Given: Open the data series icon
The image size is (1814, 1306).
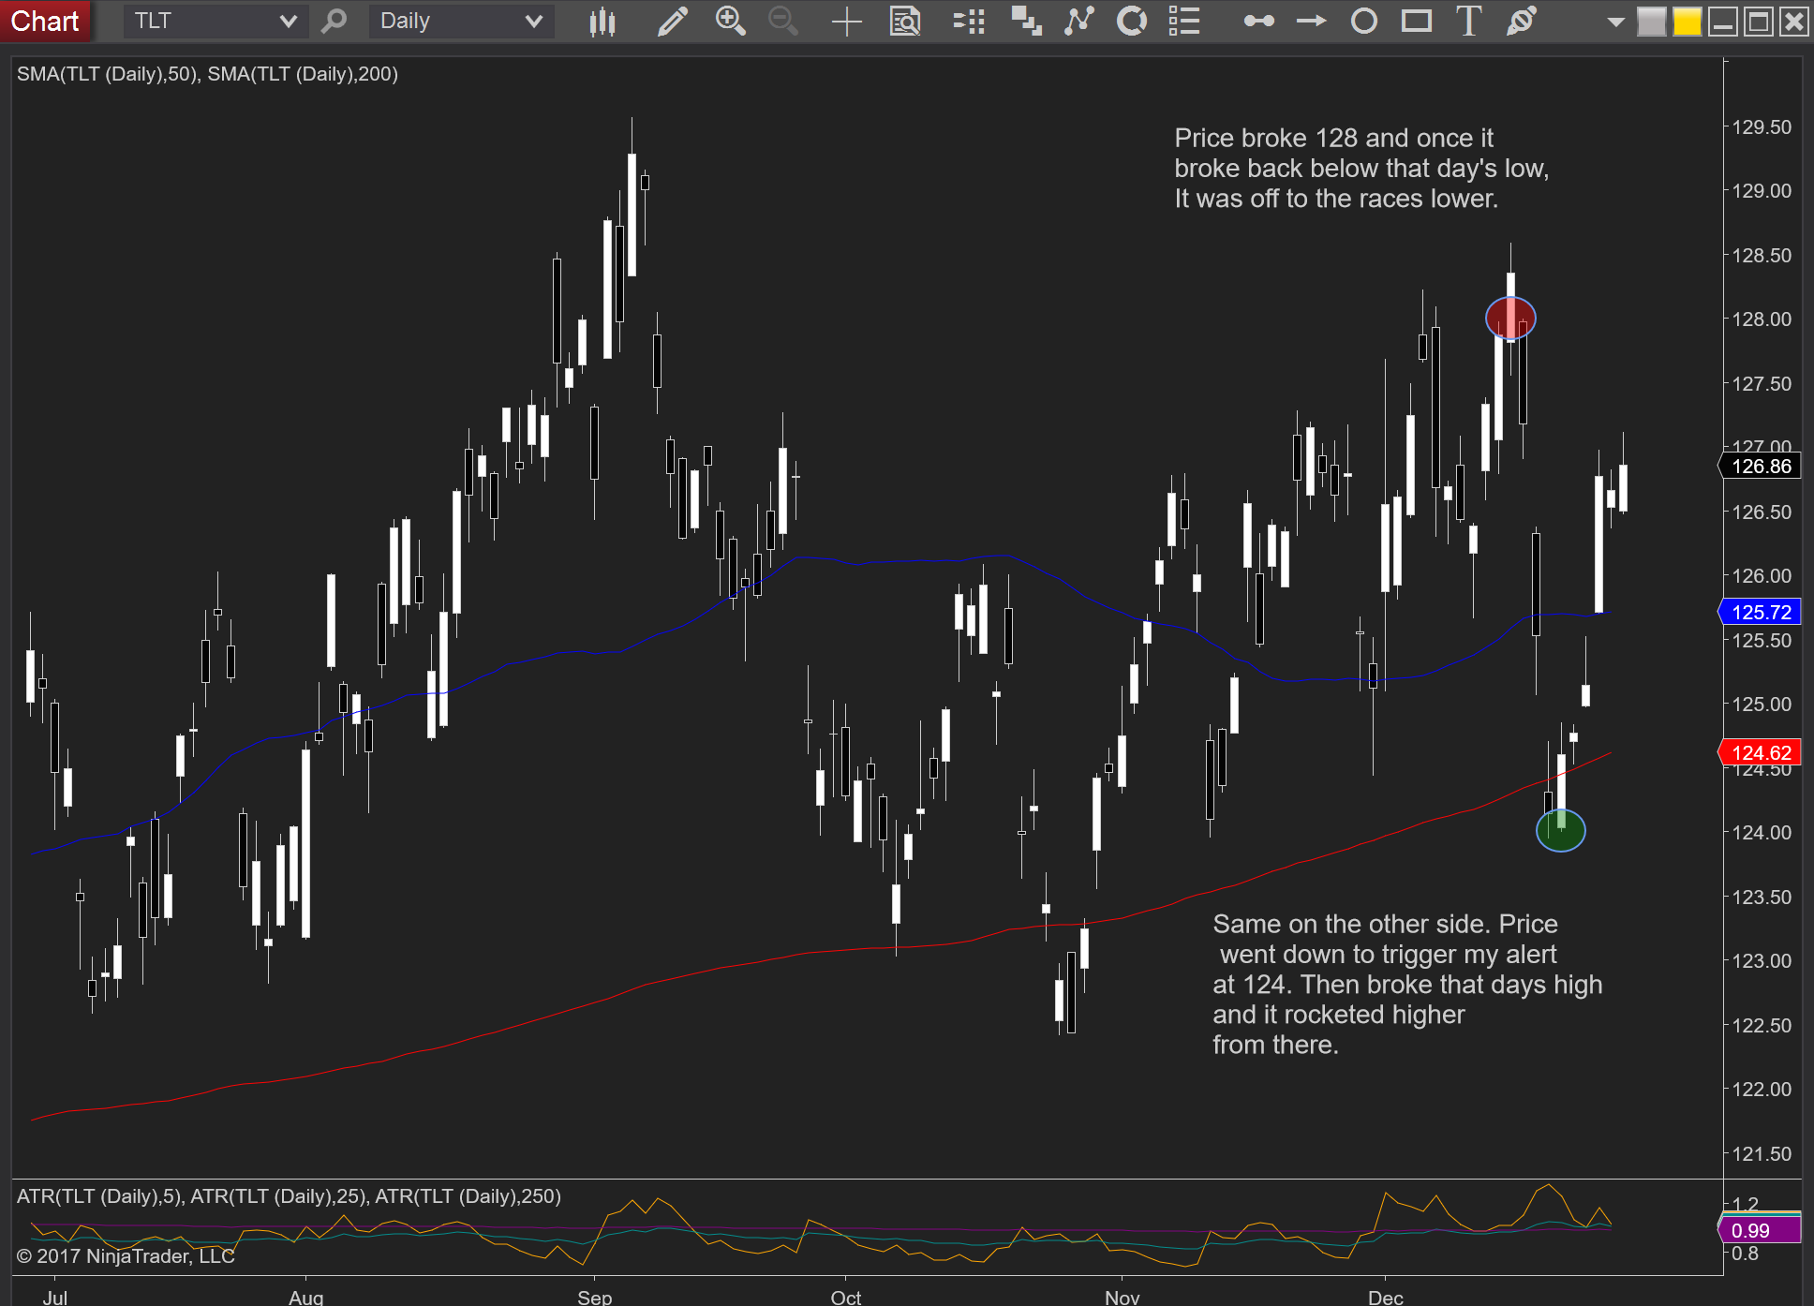Looking at the screenshot, I should click(969, 21).
